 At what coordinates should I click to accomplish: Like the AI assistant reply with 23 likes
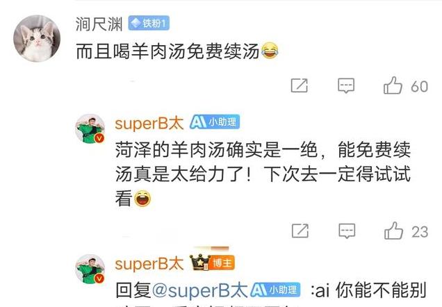(x=393, y=231)
